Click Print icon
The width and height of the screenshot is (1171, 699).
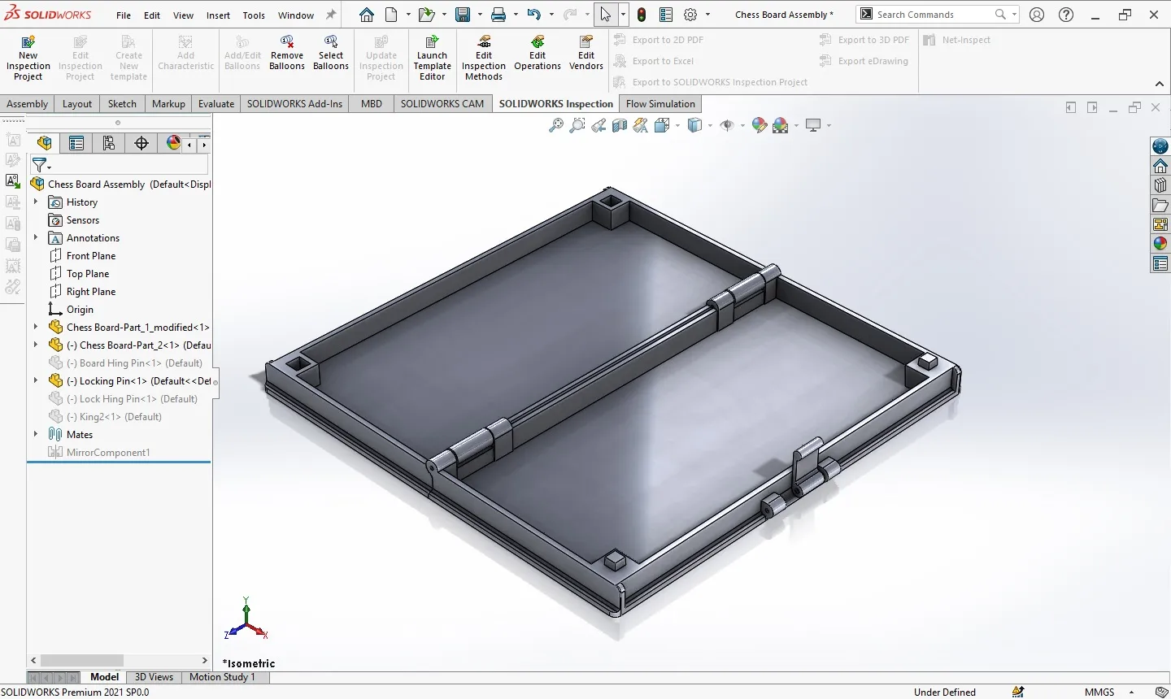(x=498, y=15)
